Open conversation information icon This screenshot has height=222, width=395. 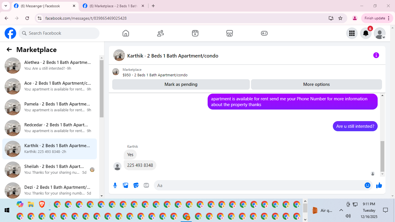coord(376,55)
